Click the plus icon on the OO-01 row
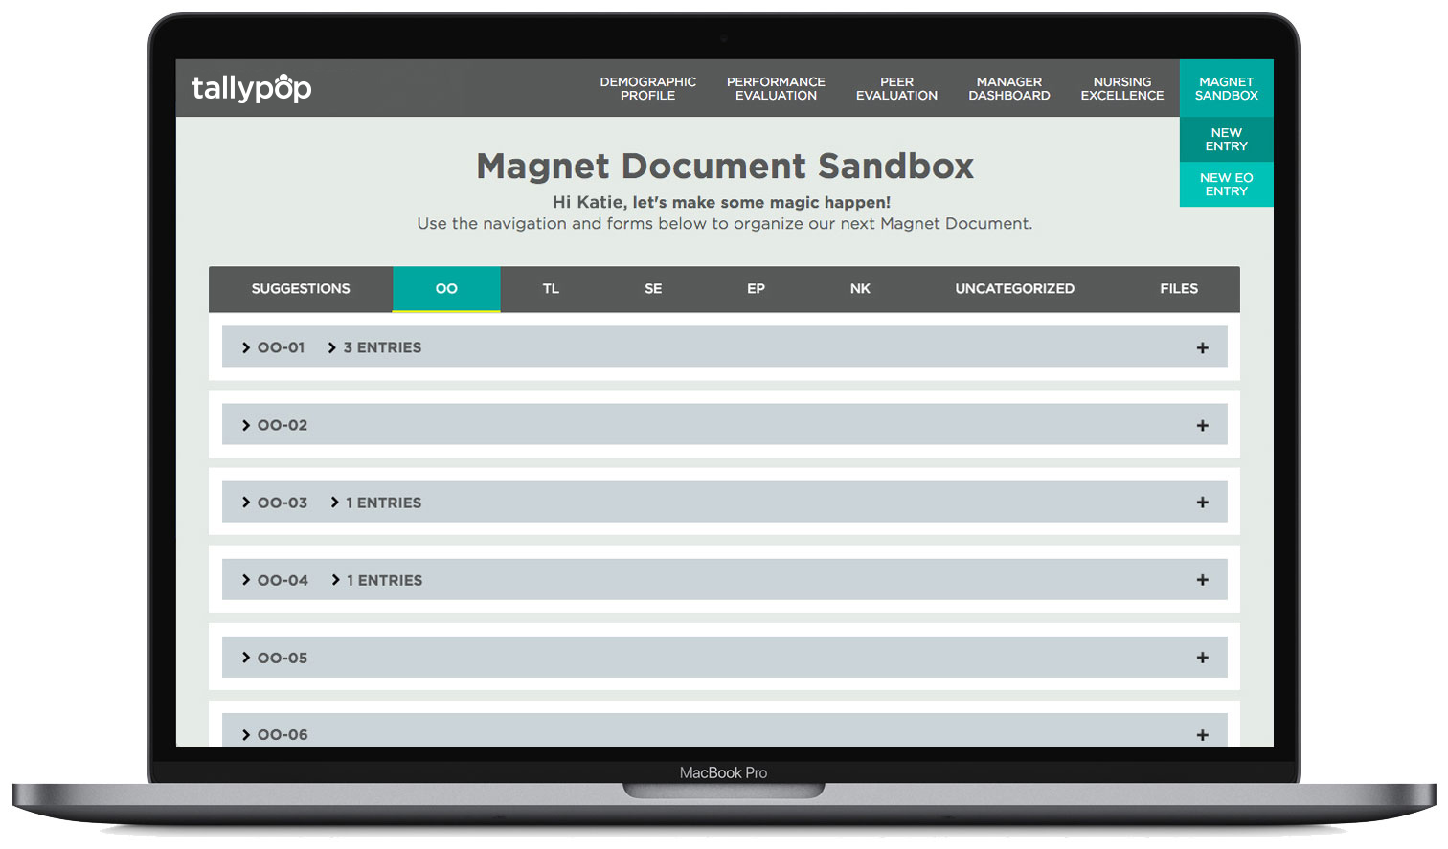Image resolution: width=1448 pixels, height=849 pixels. point(1202,348)
